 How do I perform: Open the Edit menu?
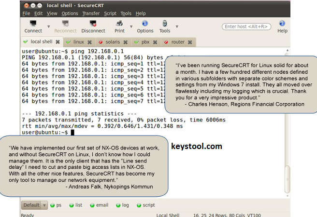point(38,14)
